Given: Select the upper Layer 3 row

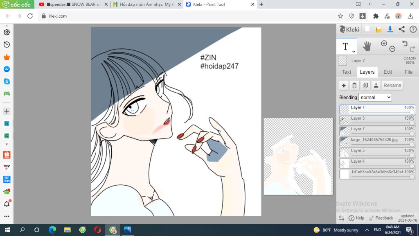Looking at the screenshot, I should point(377,120).
